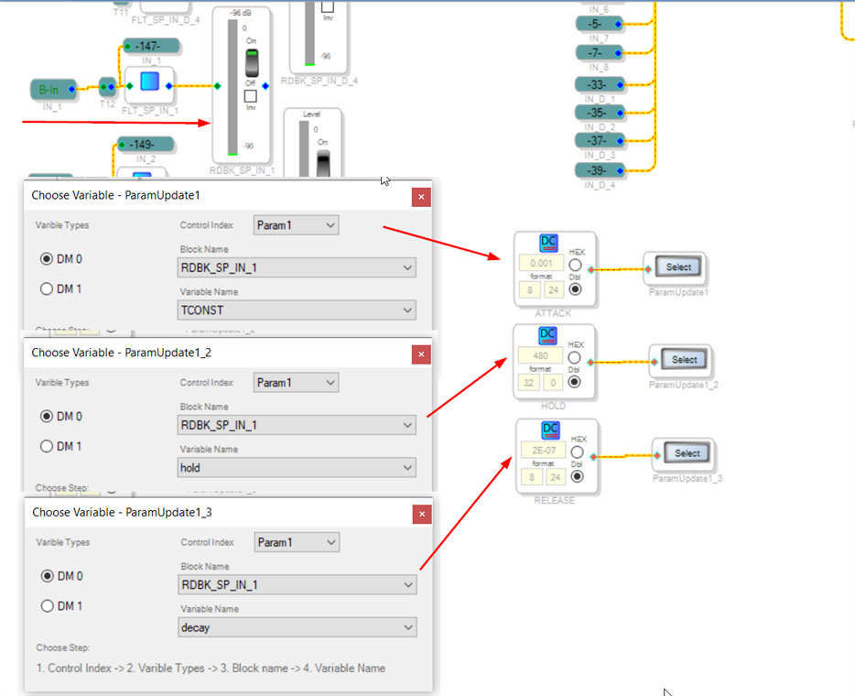Select the -35- block
Viewport: 855px width, 696px height.
coord(600,113)
